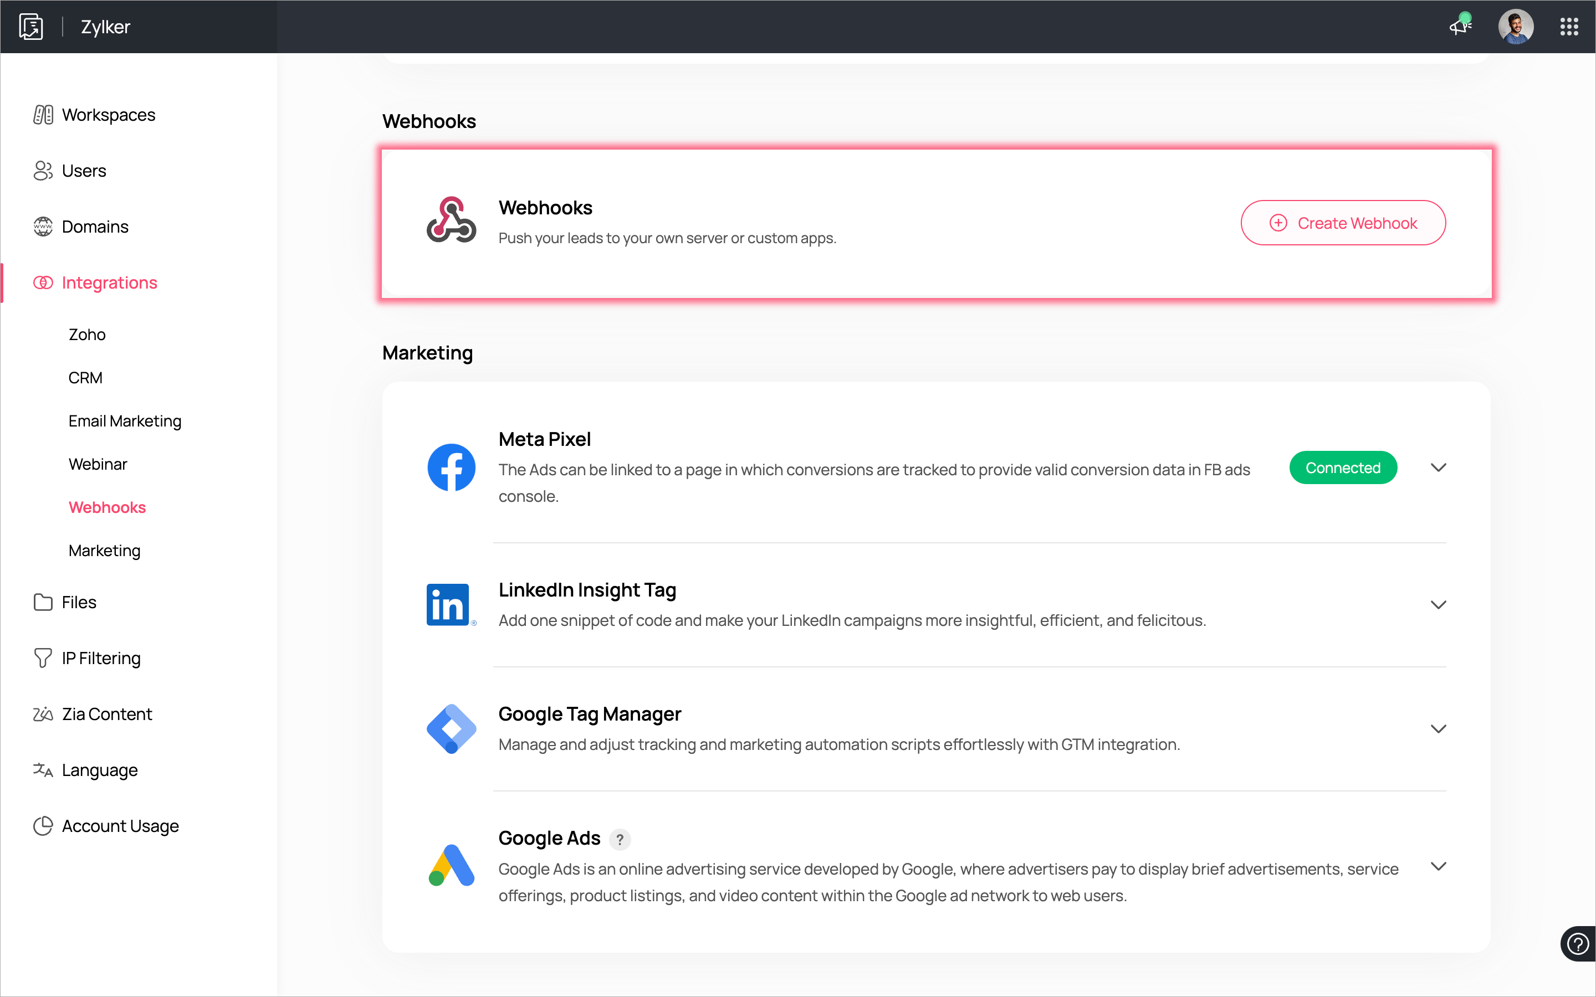Screen dimensions: 1596x997
Task: Click the Google Tag Manager title
Action: click(x=590, y=713)
